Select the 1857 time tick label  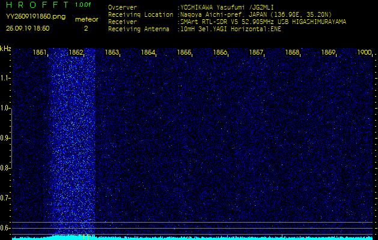tap(256, 53)
